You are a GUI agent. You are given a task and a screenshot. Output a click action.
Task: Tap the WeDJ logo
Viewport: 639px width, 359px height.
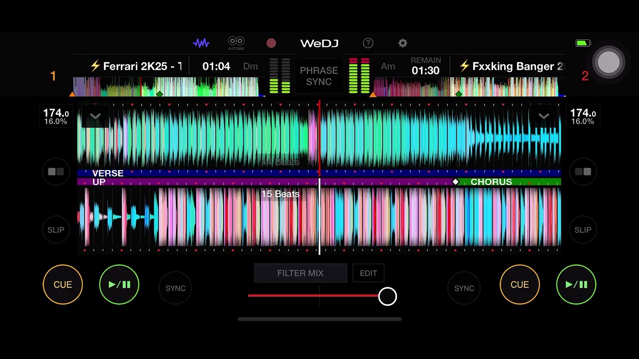(319, 43)
